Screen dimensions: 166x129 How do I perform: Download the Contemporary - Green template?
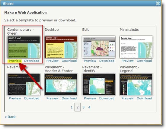tap(32, 61)
